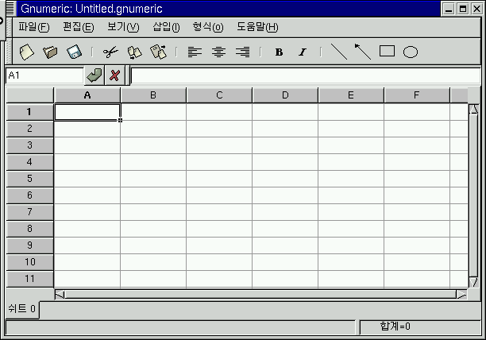Select the 쉬트 0 sheet tab

point(22,309)
